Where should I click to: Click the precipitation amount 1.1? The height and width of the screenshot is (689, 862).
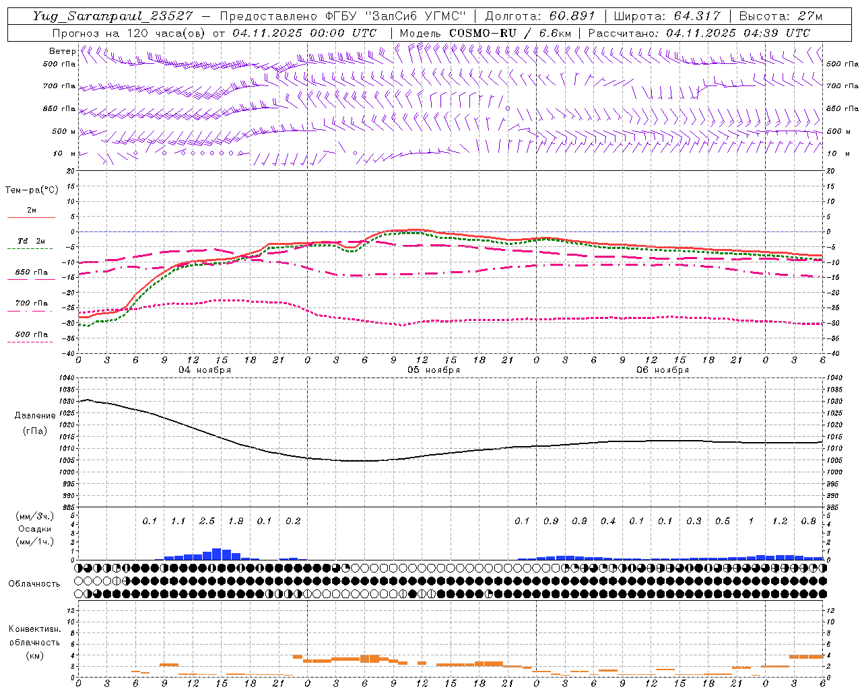tap(178, 521)
